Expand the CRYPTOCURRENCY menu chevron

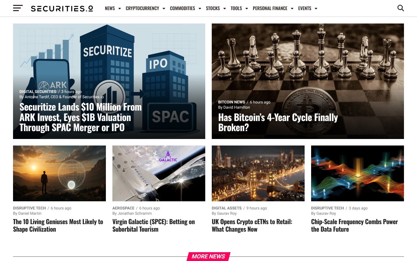tap(164, 8)
